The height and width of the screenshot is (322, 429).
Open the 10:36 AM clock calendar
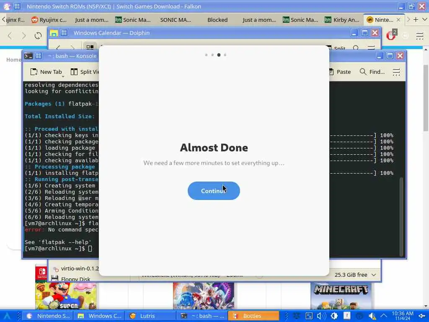click(403, 316)
